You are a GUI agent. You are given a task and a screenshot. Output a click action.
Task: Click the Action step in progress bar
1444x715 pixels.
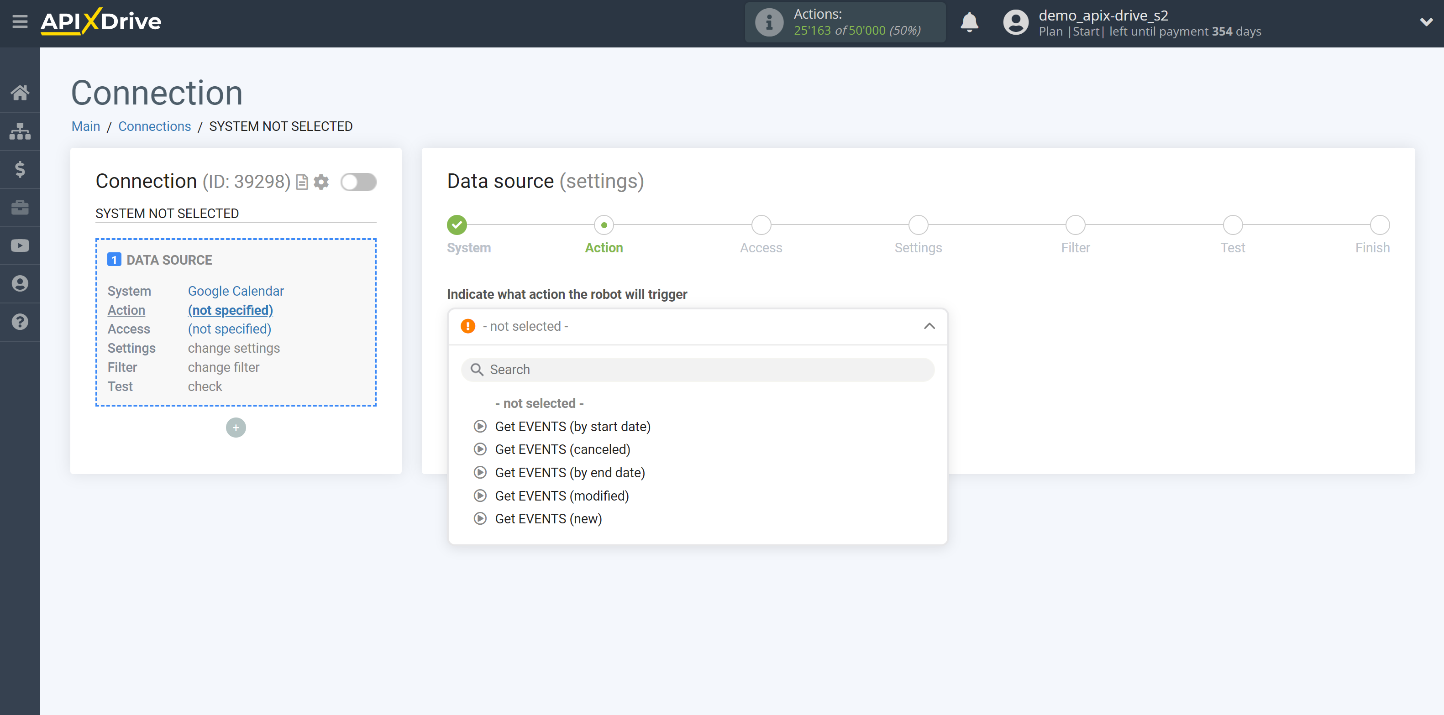(603, 224)
